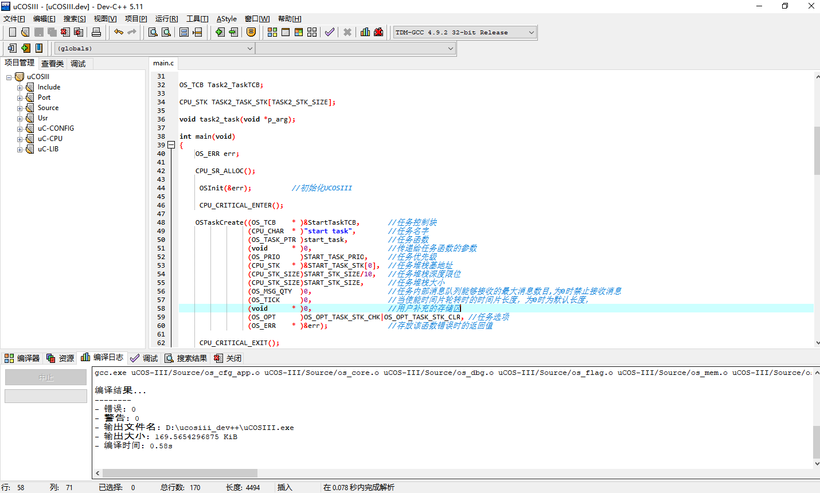The height and width of the screenshot is (493, 820).
Task: Click the Print toolbar icon
Action: 96,32
